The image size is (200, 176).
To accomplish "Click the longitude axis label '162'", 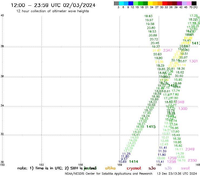I will (159, 165).
